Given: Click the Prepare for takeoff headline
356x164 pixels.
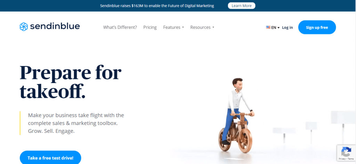Looking at the screenshot, I should click(x=71, y=82).
